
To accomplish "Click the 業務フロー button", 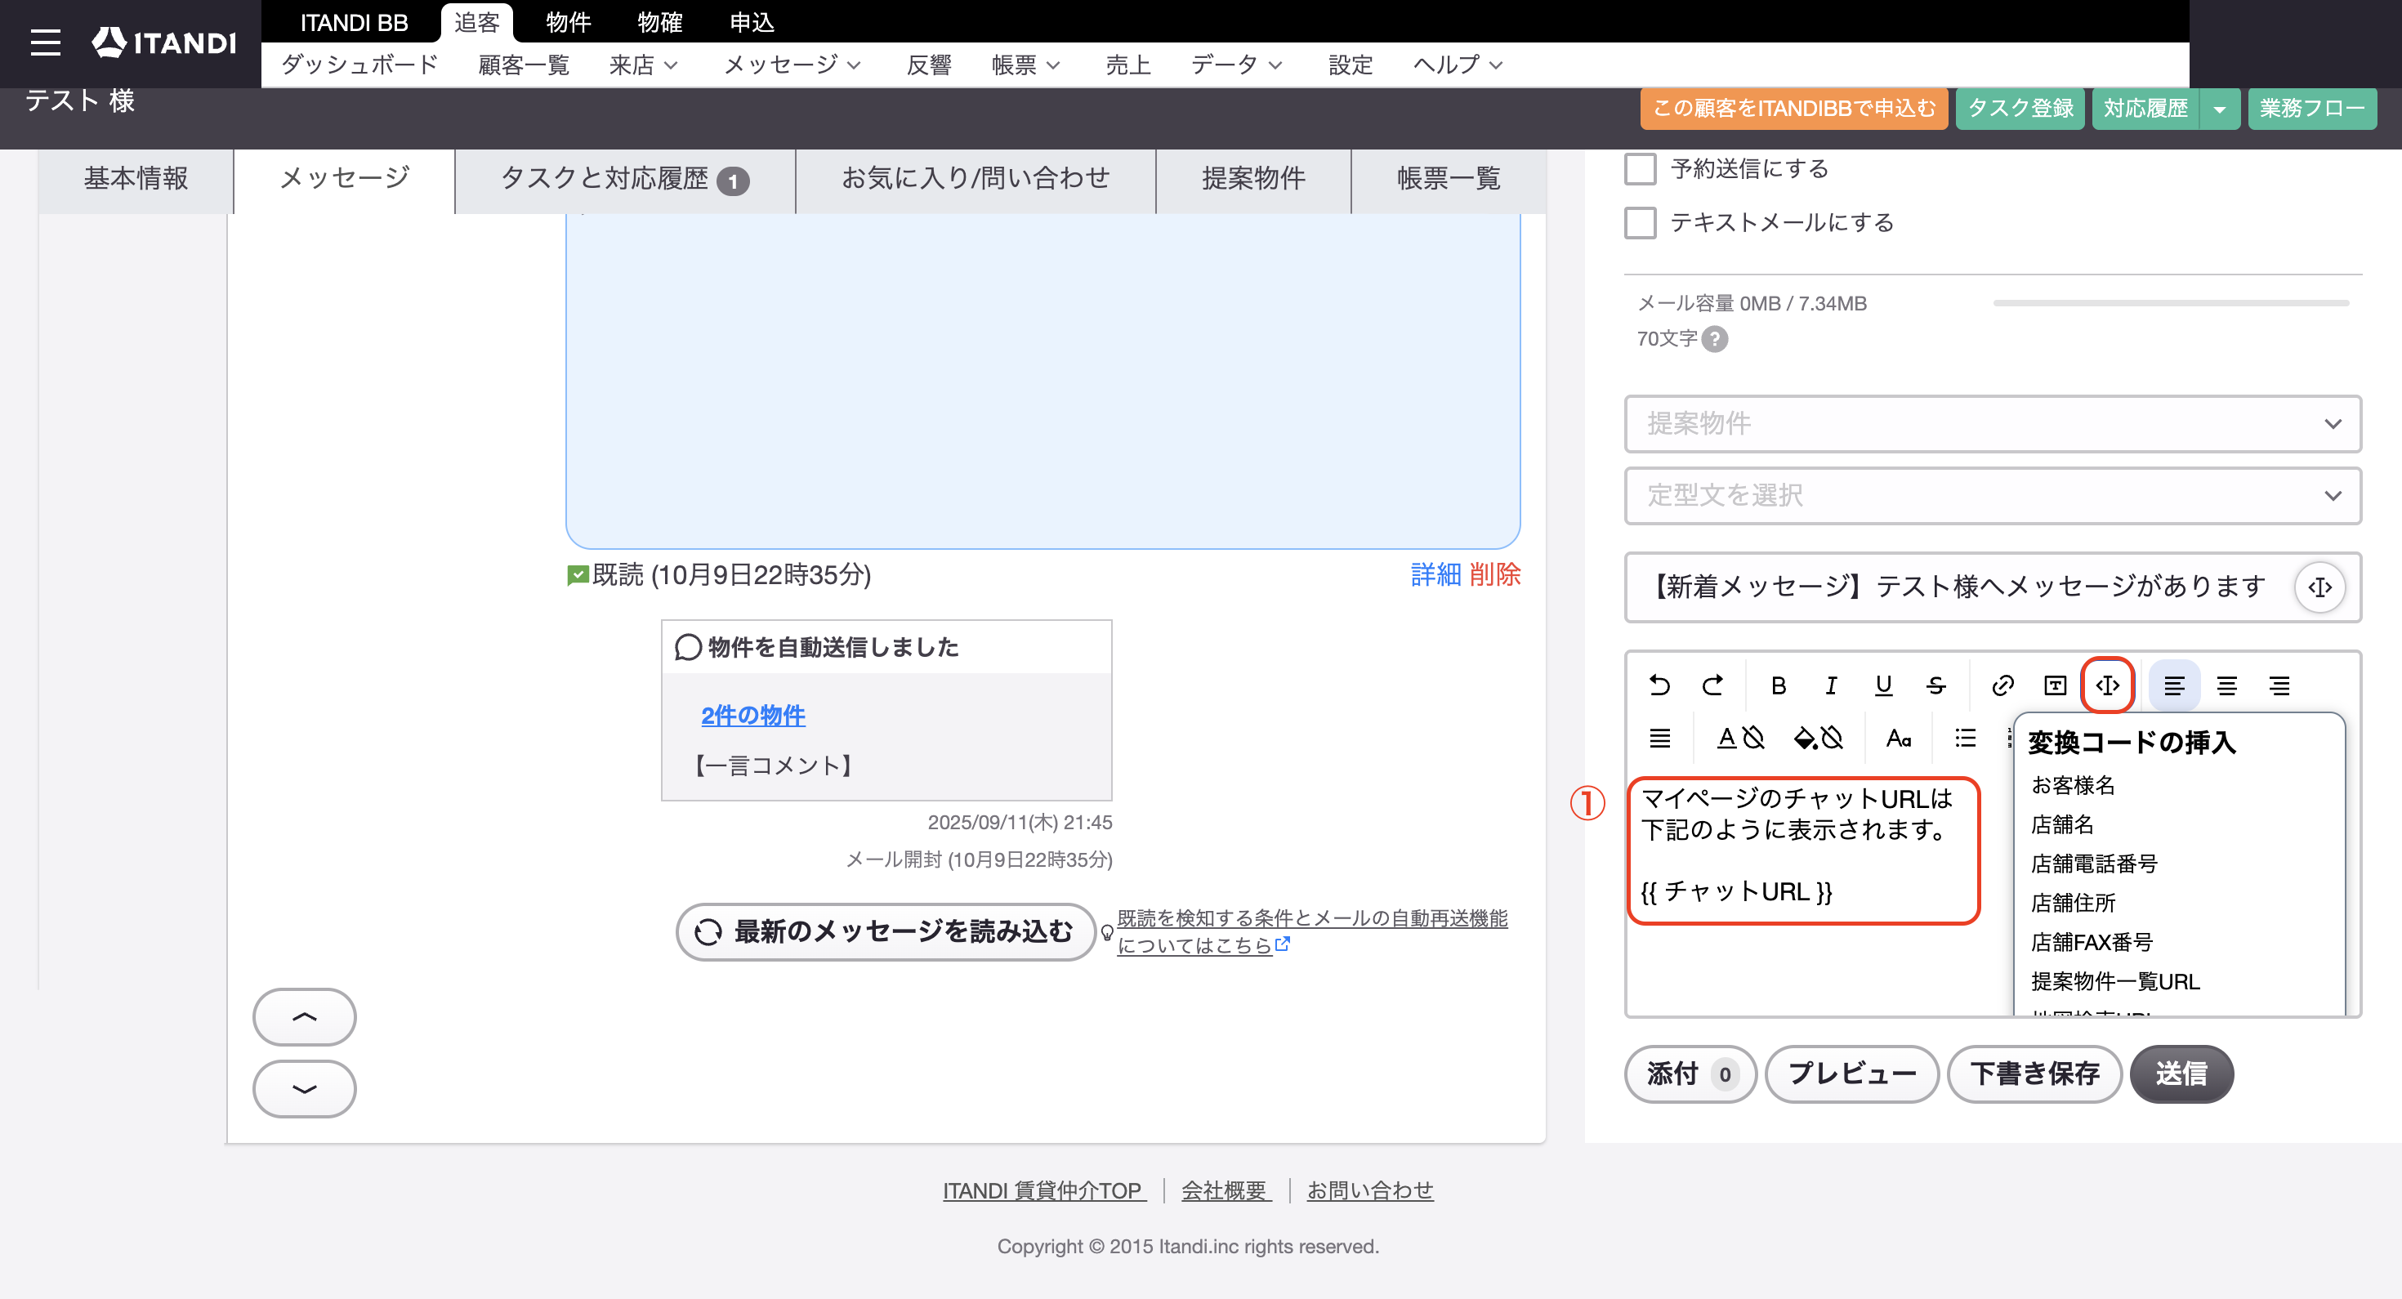I will pyautogui.click(x=2311, y=109).
